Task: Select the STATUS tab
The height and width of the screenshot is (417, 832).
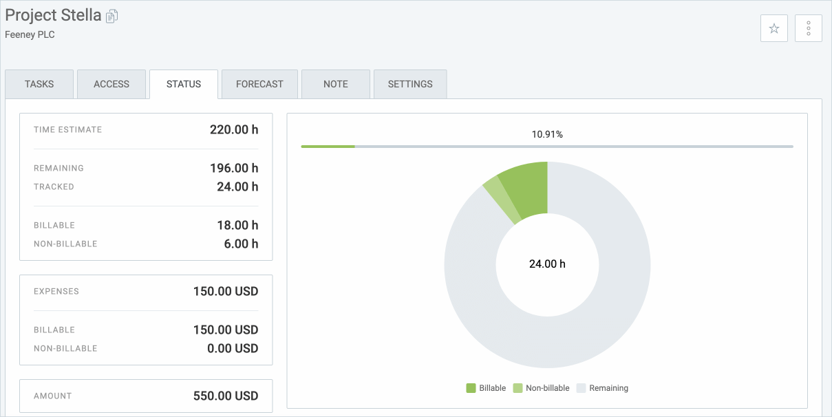Action: pos(183,83)
